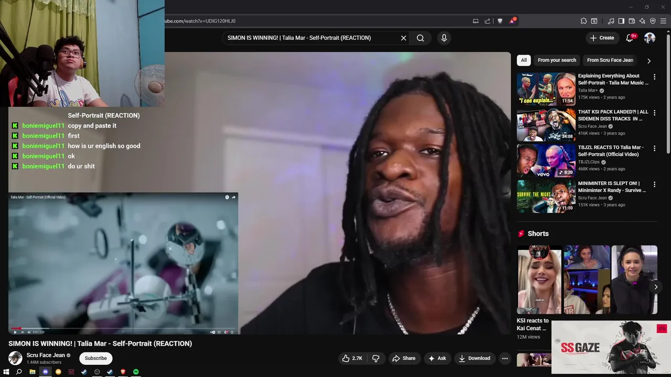The image size is (671, 377).
Task: Click the browser address bar URL
Action: 200,21
